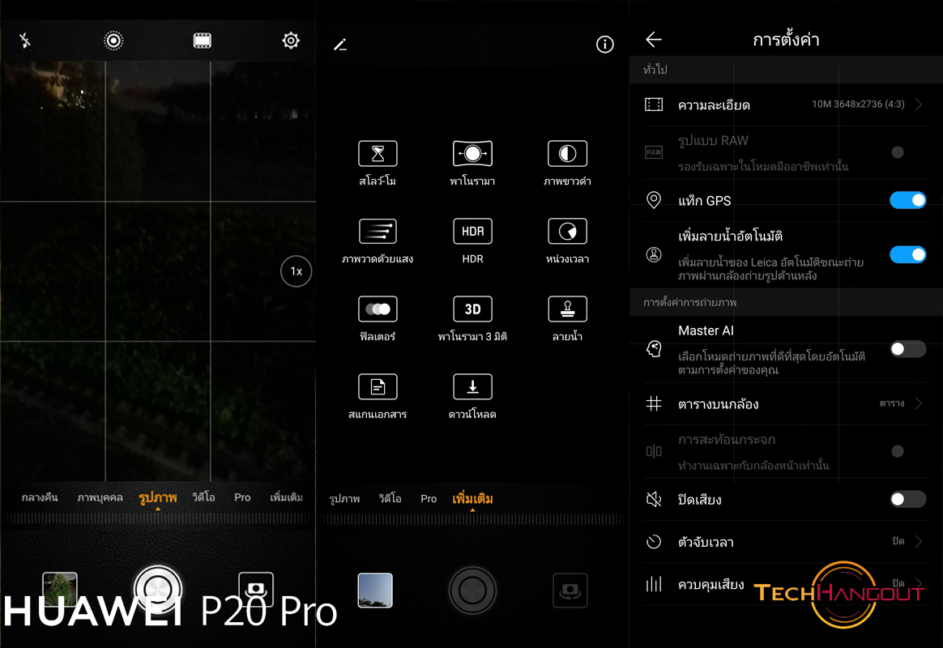This screenshot has height=648, width=943.
Task: Select the ภาพขาวดำ monochrome mode icon
Action: pos(567,153)
